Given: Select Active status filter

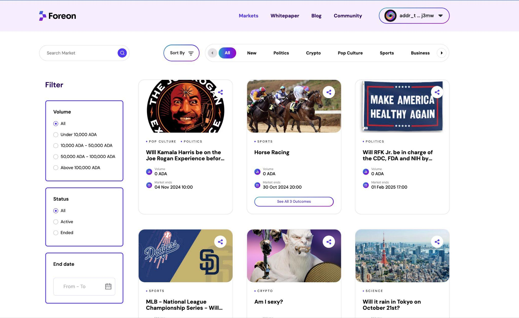Looking at the screenshot, I should coord(56,222).
